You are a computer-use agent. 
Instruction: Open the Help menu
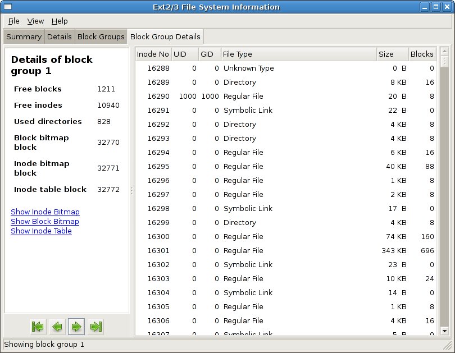(60, 21)
